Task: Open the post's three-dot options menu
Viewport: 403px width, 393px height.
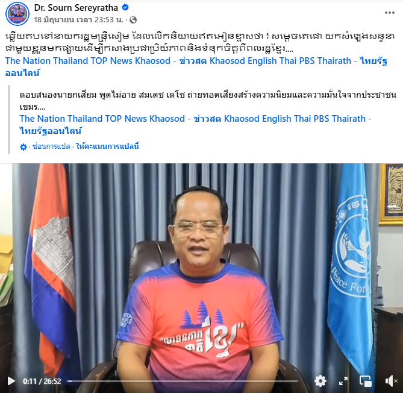Action: pyautogui.click(x=389, y=13)
